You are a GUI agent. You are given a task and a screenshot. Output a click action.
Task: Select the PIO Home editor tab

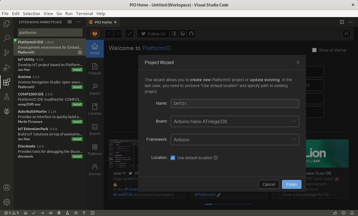tap(103, 22)
